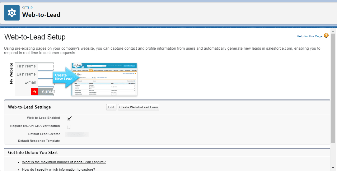Click the First Name sample field

click(x=45, y=67)
